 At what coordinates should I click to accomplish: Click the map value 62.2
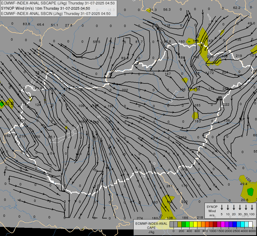coord(237,8)
